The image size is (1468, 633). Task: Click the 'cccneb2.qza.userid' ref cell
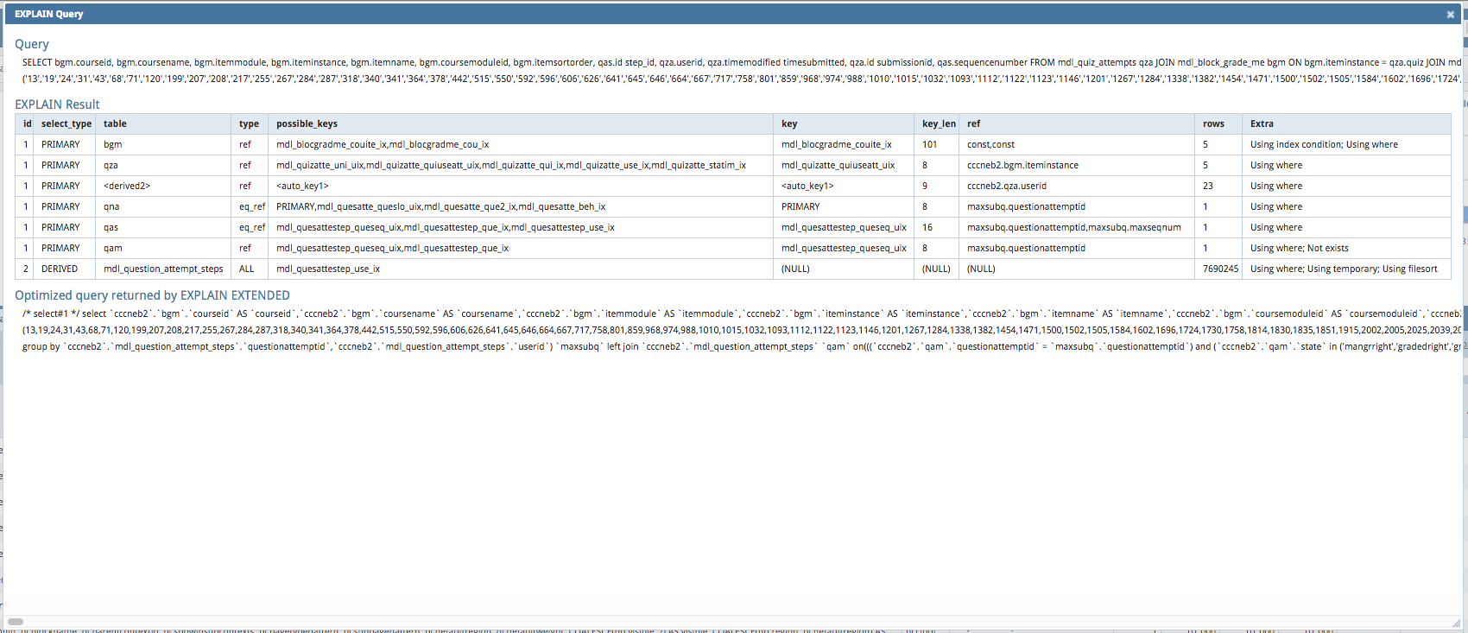click(1078, 186)
